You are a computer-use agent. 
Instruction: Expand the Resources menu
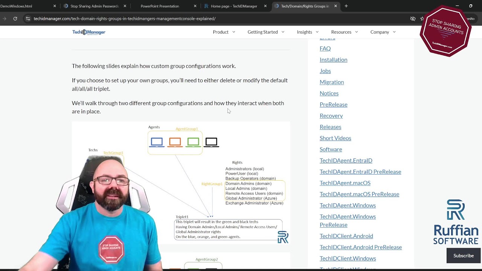(345, 32)
